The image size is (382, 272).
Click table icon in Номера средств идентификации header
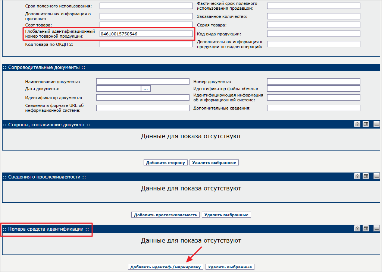tap(366, 228)
